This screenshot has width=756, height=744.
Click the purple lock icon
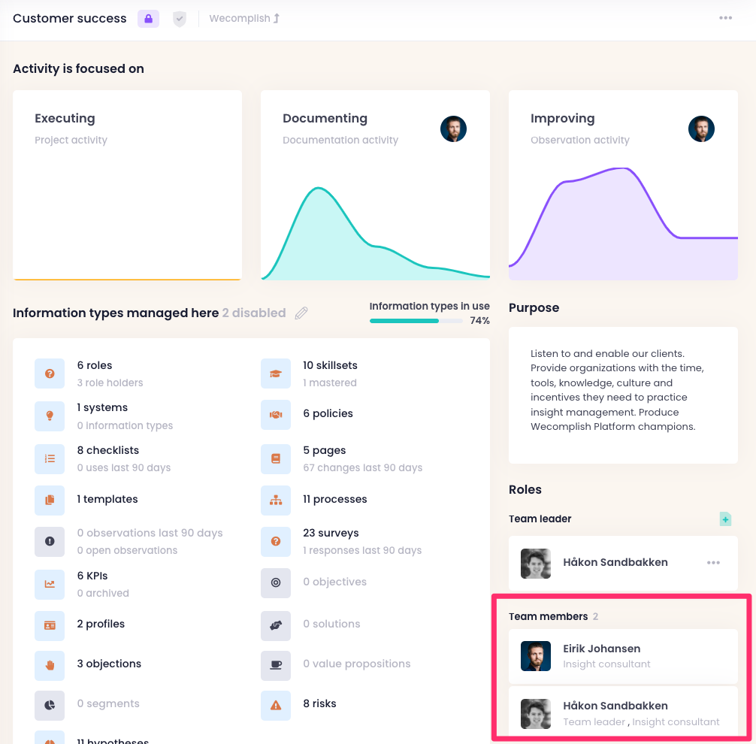tap(148, 19)
